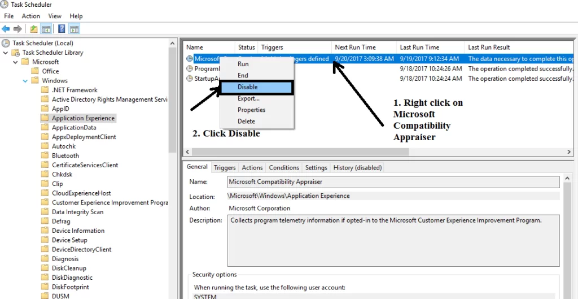Click the clock icon of the ProgramD task row
Image resolution: width=578 pixels, height=299 pixels.
(190, 68)
